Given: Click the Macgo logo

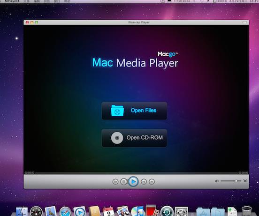Looking at the screenshot, I should click(x=168, y=54).
